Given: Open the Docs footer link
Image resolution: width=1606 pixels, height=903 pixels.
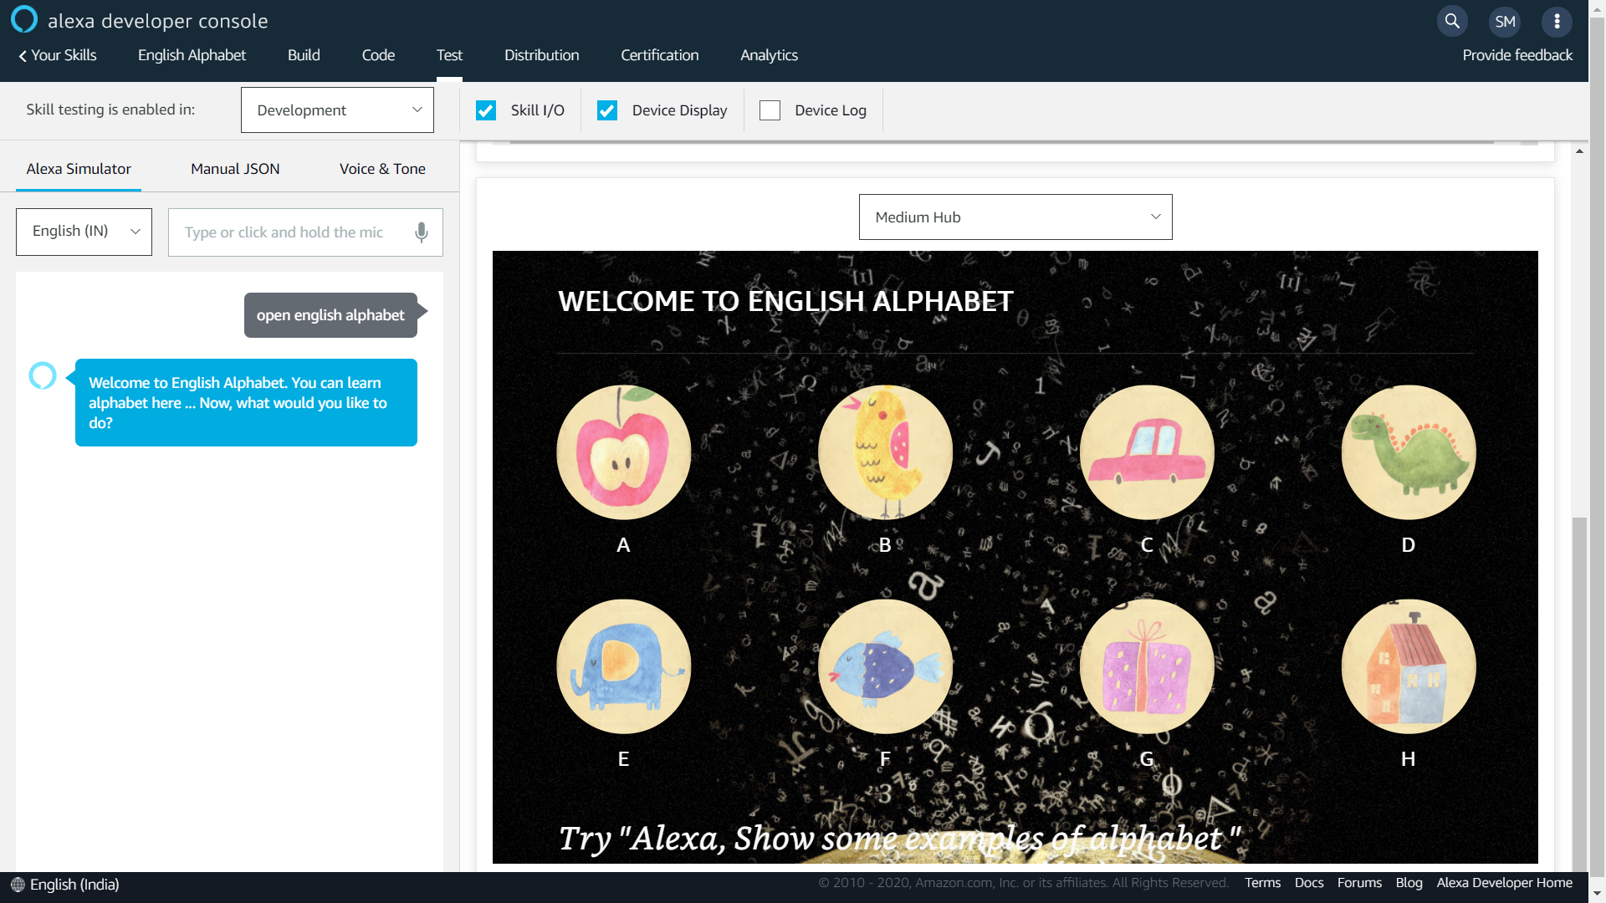Looking at the screenshot, I should [x=1308, y=883].
